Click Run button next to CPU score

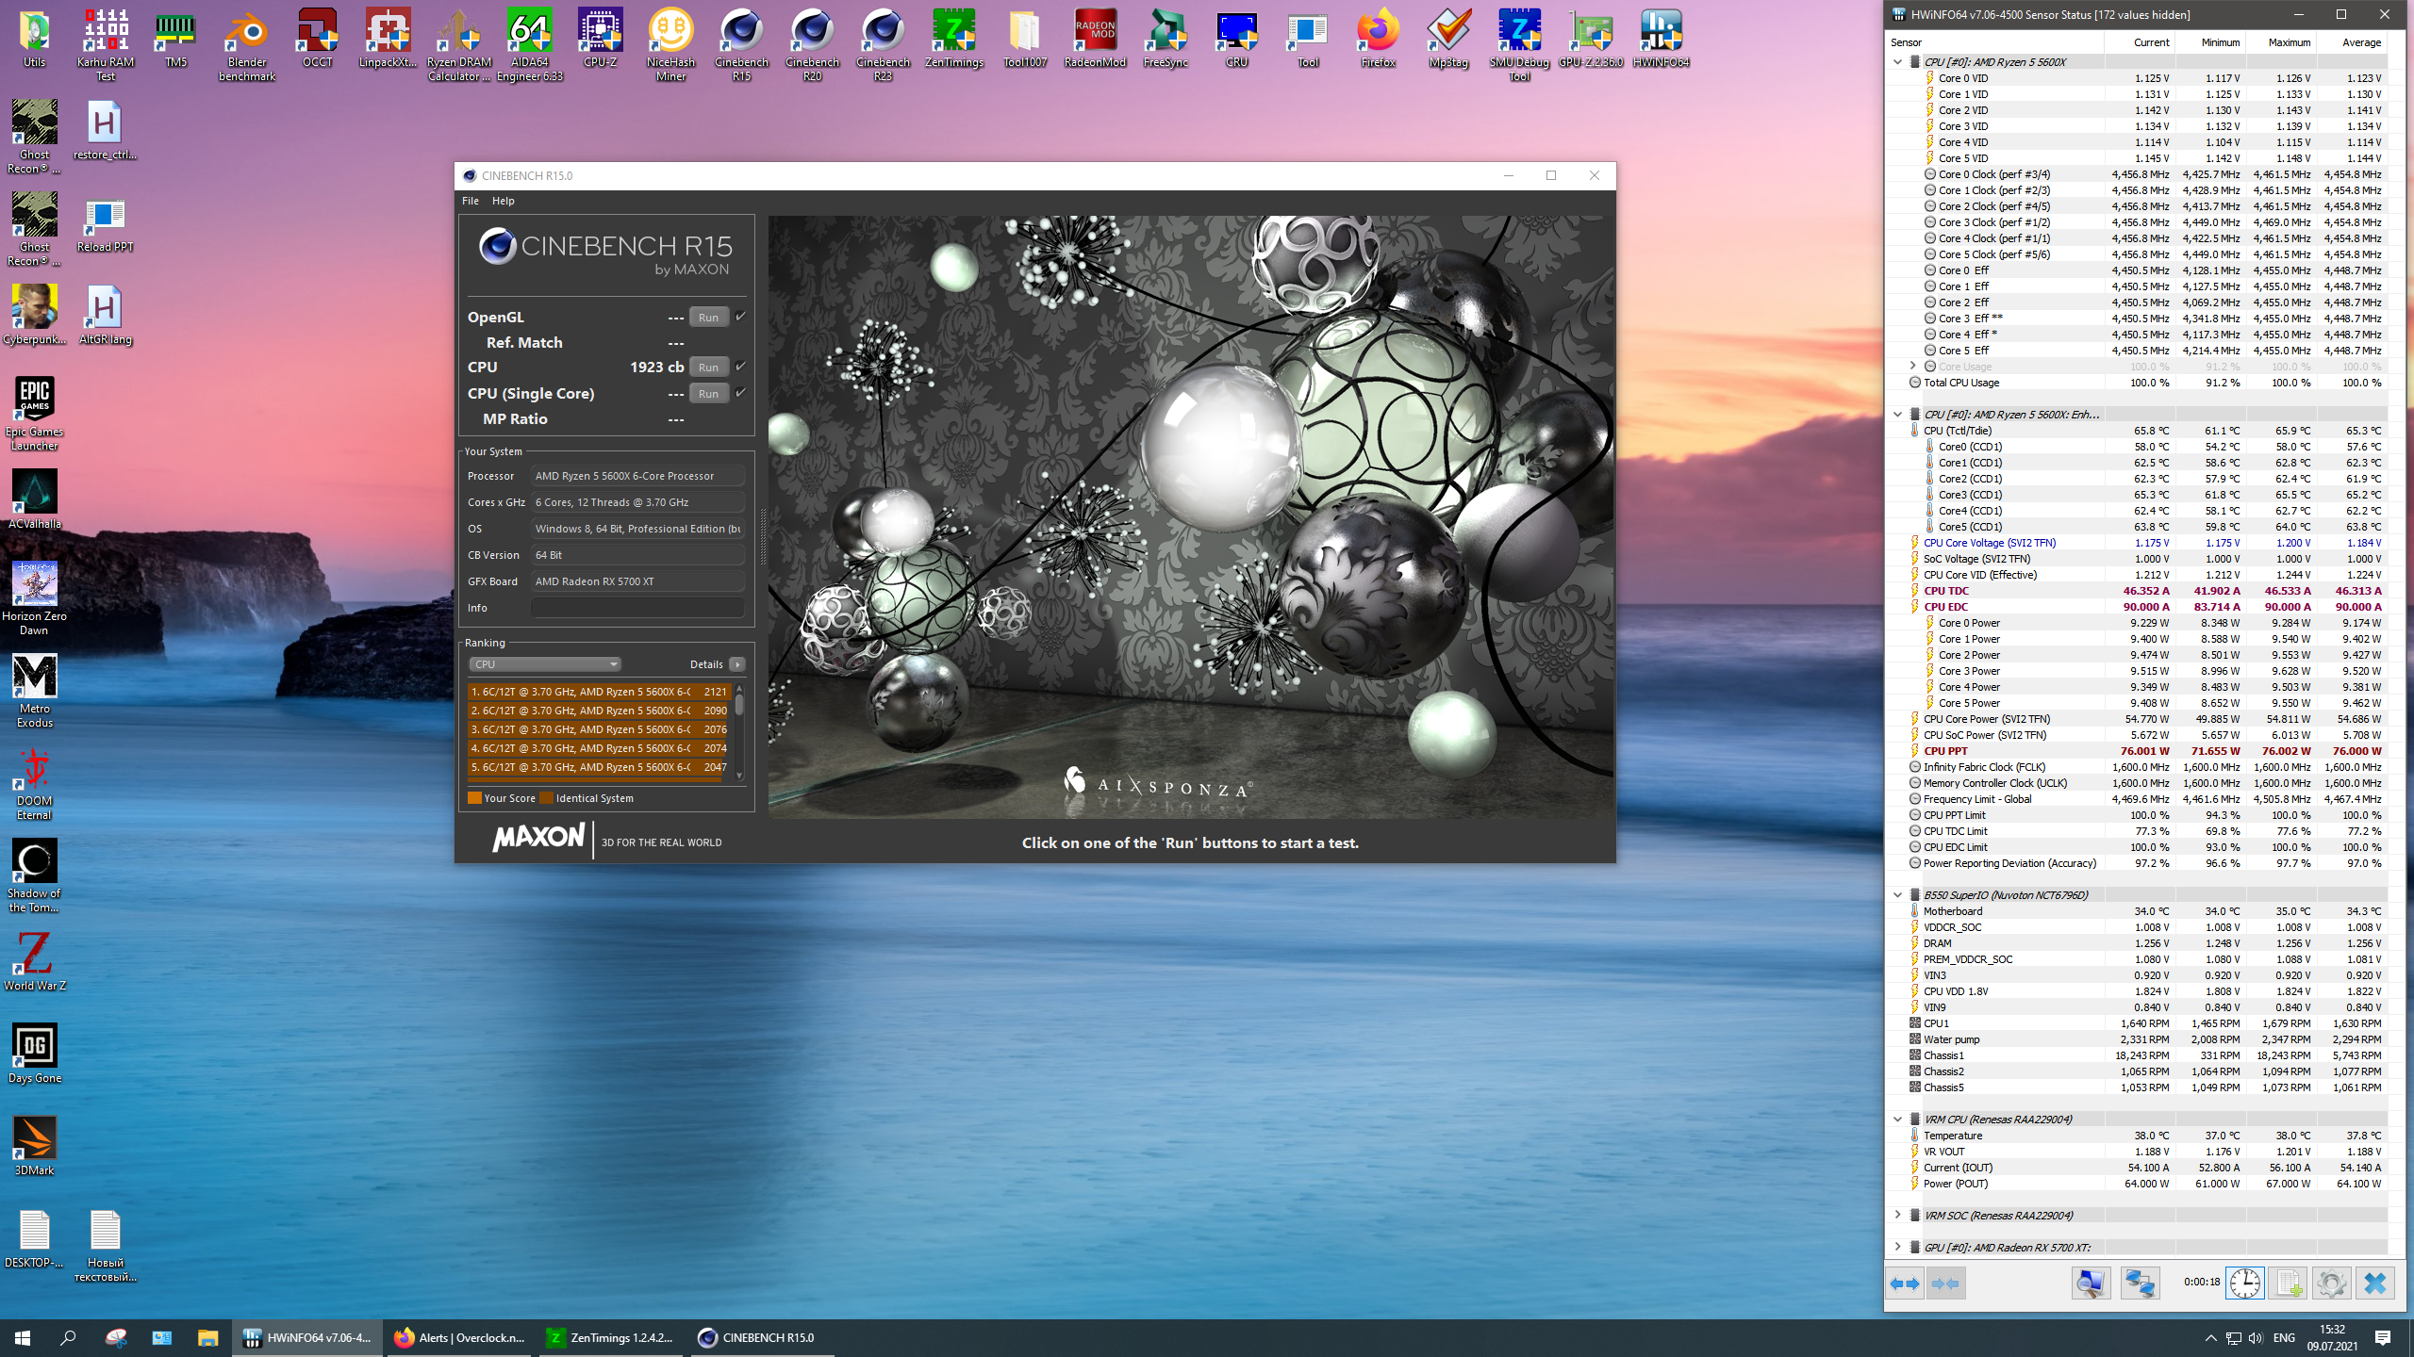click(708, 368)
